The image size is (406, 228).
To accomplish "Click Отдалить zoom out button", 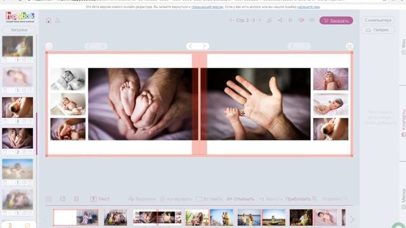I will point(335,199).
